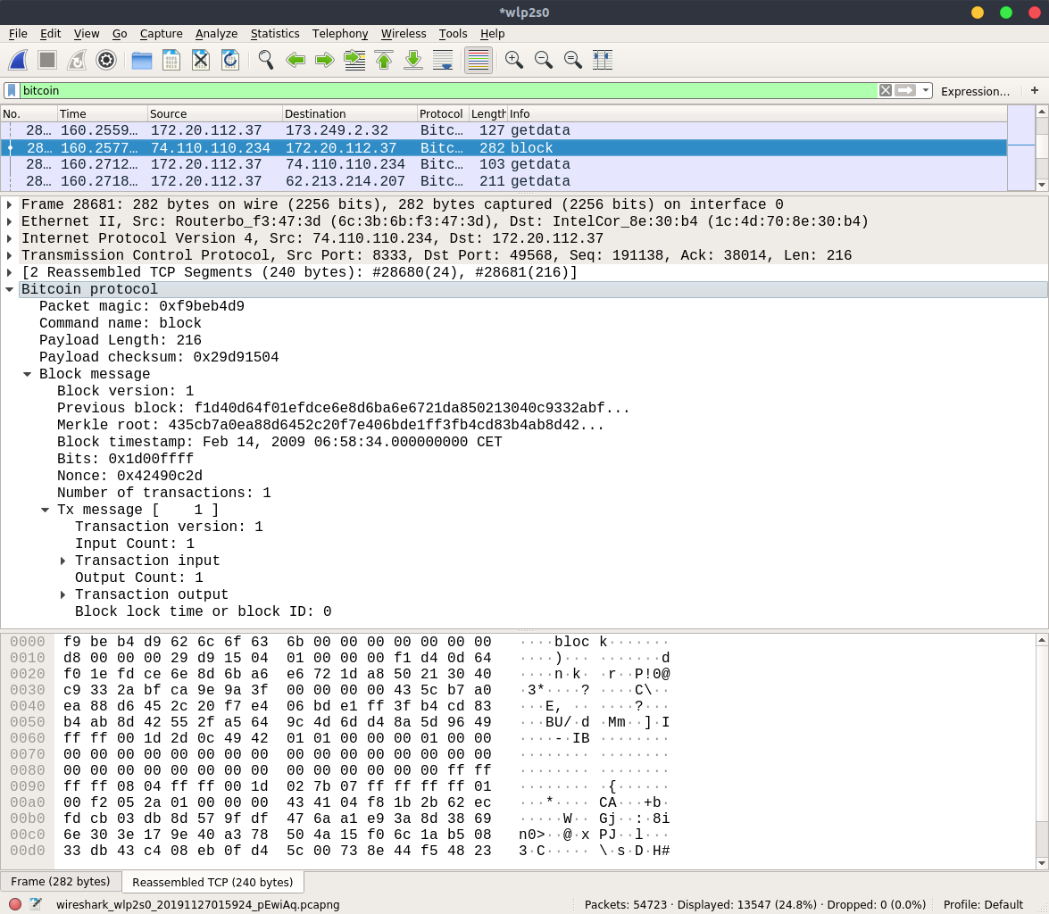Expand the Ethernet II details
Screen dimensions: 1049x914
(x=9, y=221)
